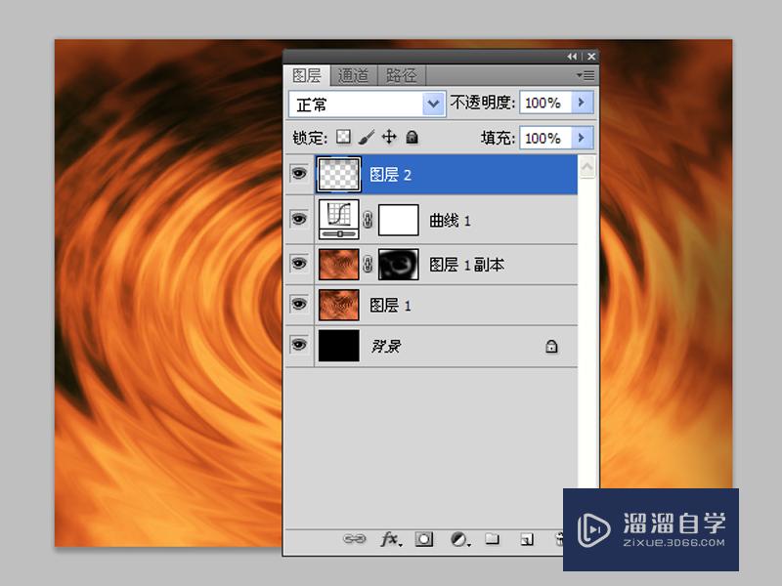
Task: Toggle lock all padlock icon
Action: pos(412,137)
